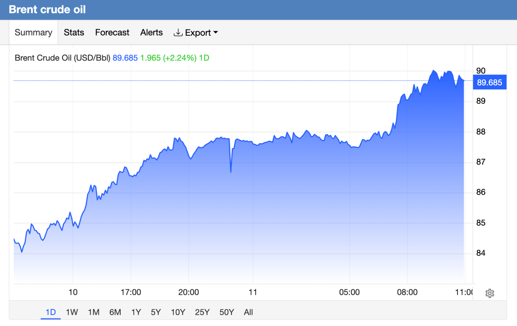Show All available price history
The height and width of the screenshot is (326, 517).
click(248, 312)
